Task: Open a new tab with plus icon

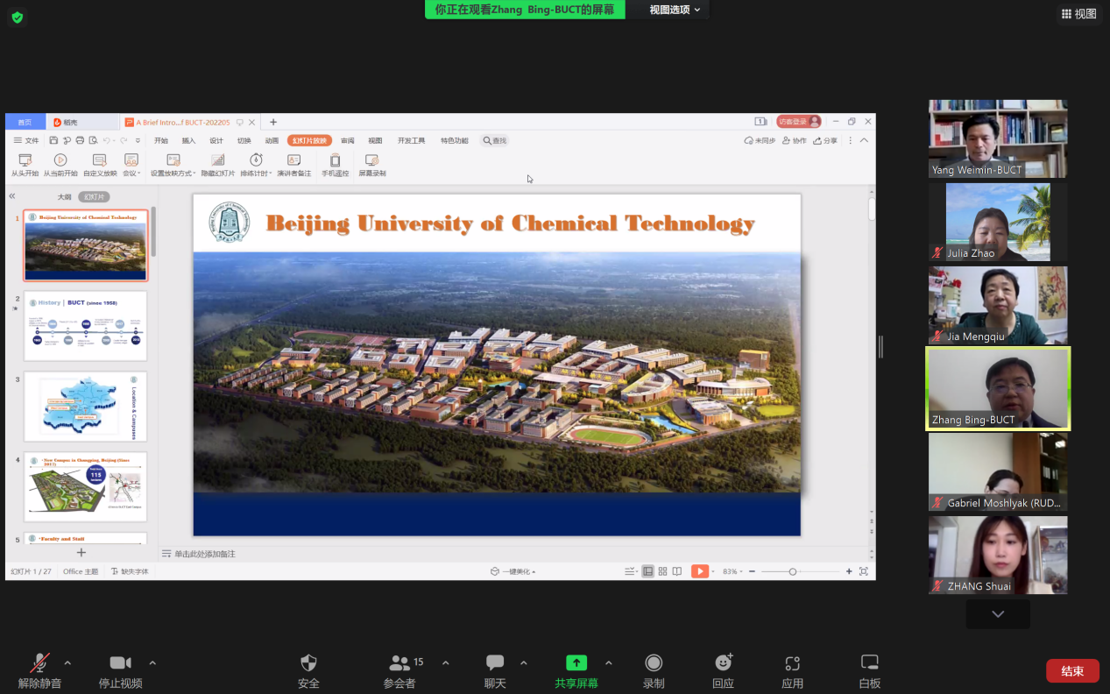Action: pos(273,123)
